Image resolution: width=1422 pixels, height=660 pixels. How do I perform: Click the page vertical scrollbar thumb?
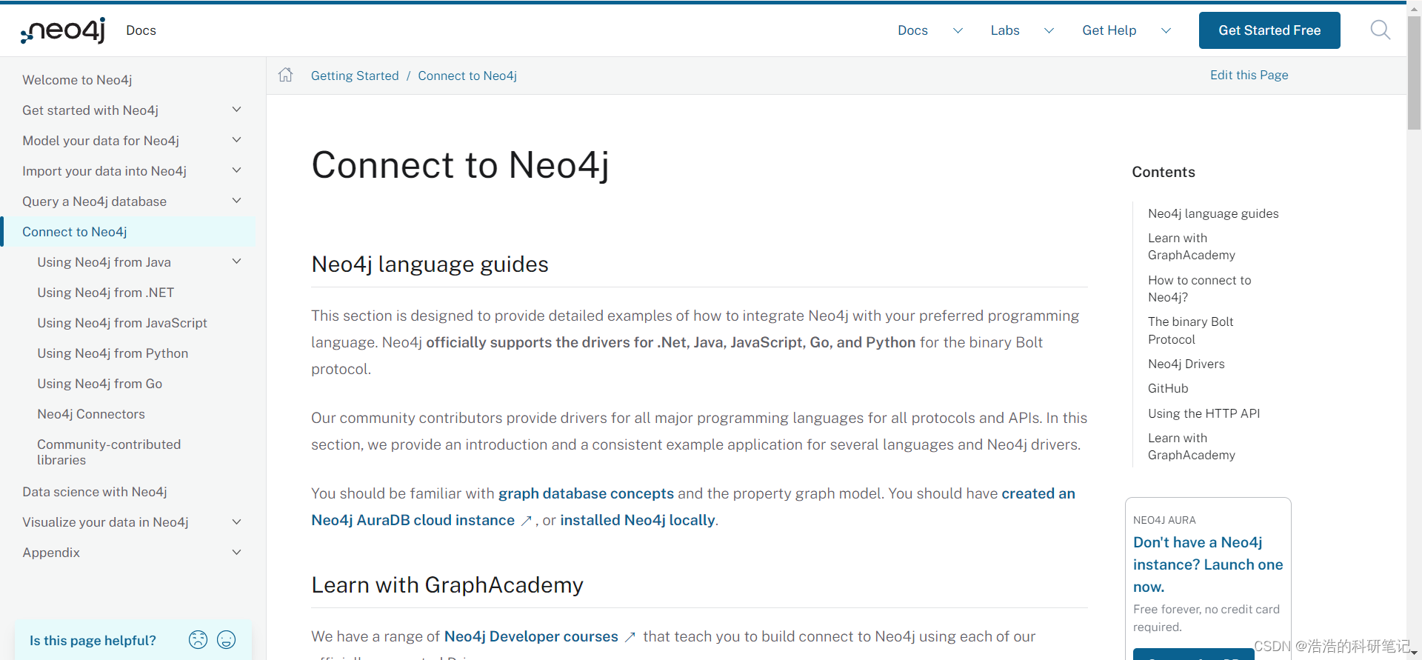tap(1414, 73)
